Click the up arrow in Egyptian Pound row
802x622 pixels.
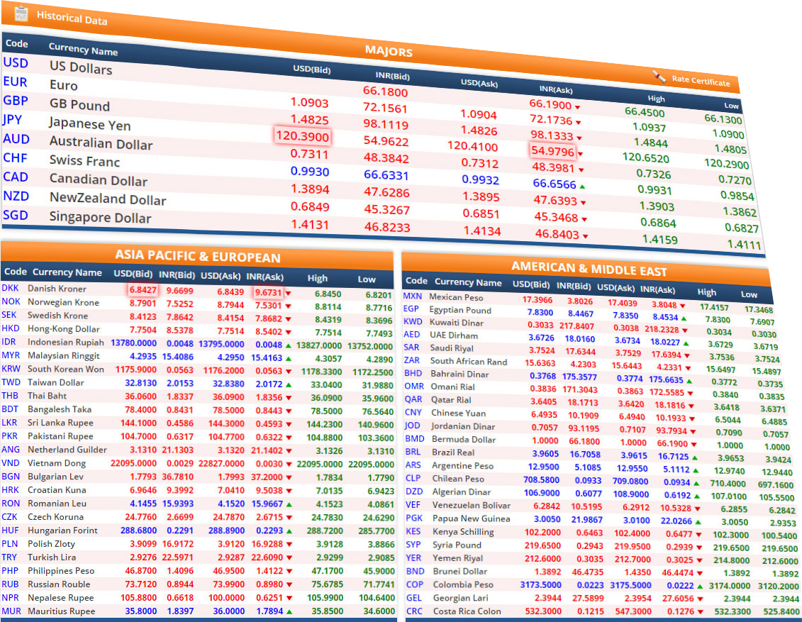coord(684,318)
